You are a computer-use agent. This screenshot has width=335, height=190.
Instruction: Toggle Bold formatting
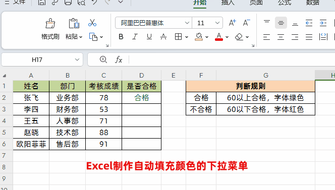(121, 37)
